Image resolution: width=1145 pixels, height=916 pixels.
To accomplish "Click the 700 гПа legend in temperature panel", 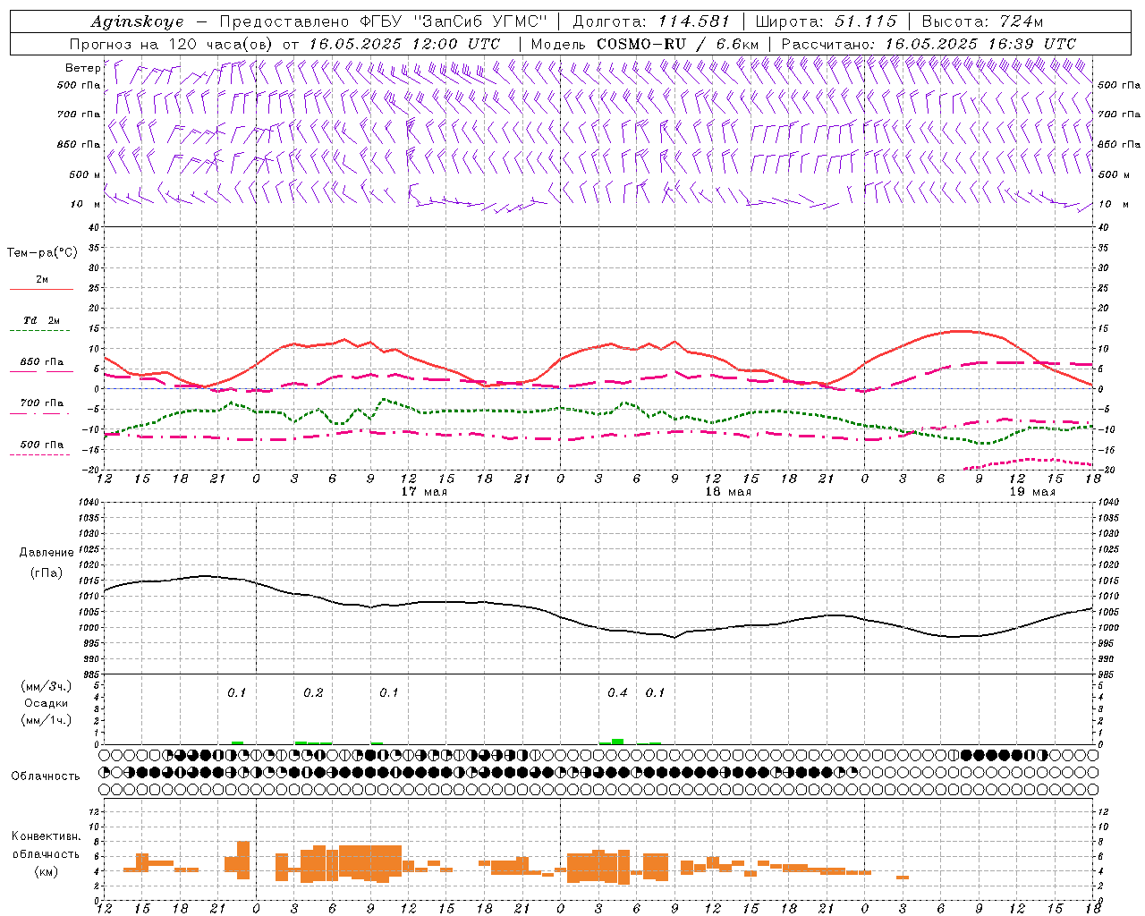I will pos(42,403).
